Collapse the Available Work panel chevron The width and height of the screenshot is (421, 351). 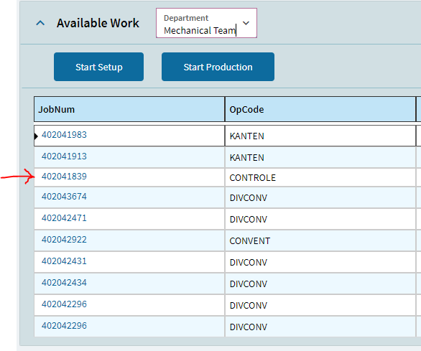tap(40, 23)
